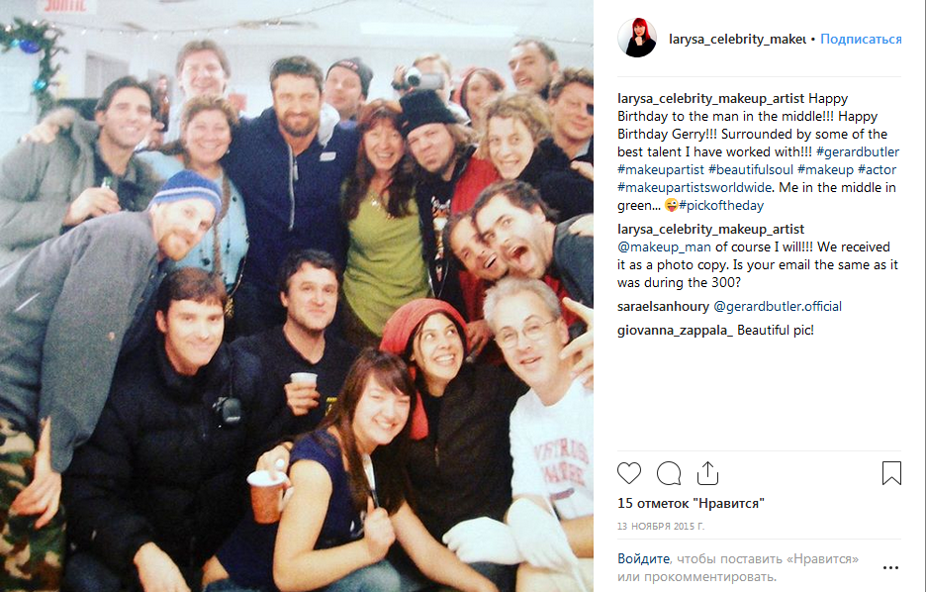
Task: View the list of 15 likes
Action: click(691, 503)
